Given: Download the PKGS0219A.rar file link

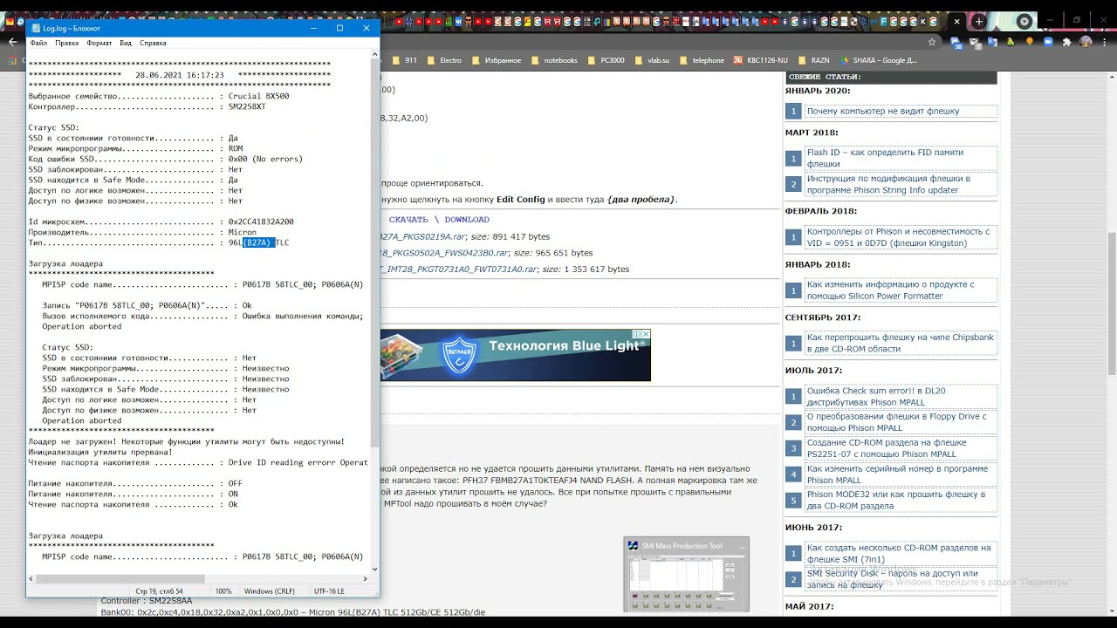Looking at the screenshot, I should click(421, 236).
